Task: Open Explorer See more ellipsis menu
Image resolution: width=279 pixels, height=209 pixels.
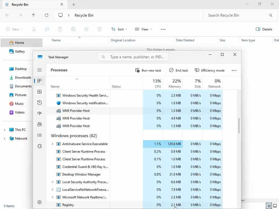Action: coord(163,29)
